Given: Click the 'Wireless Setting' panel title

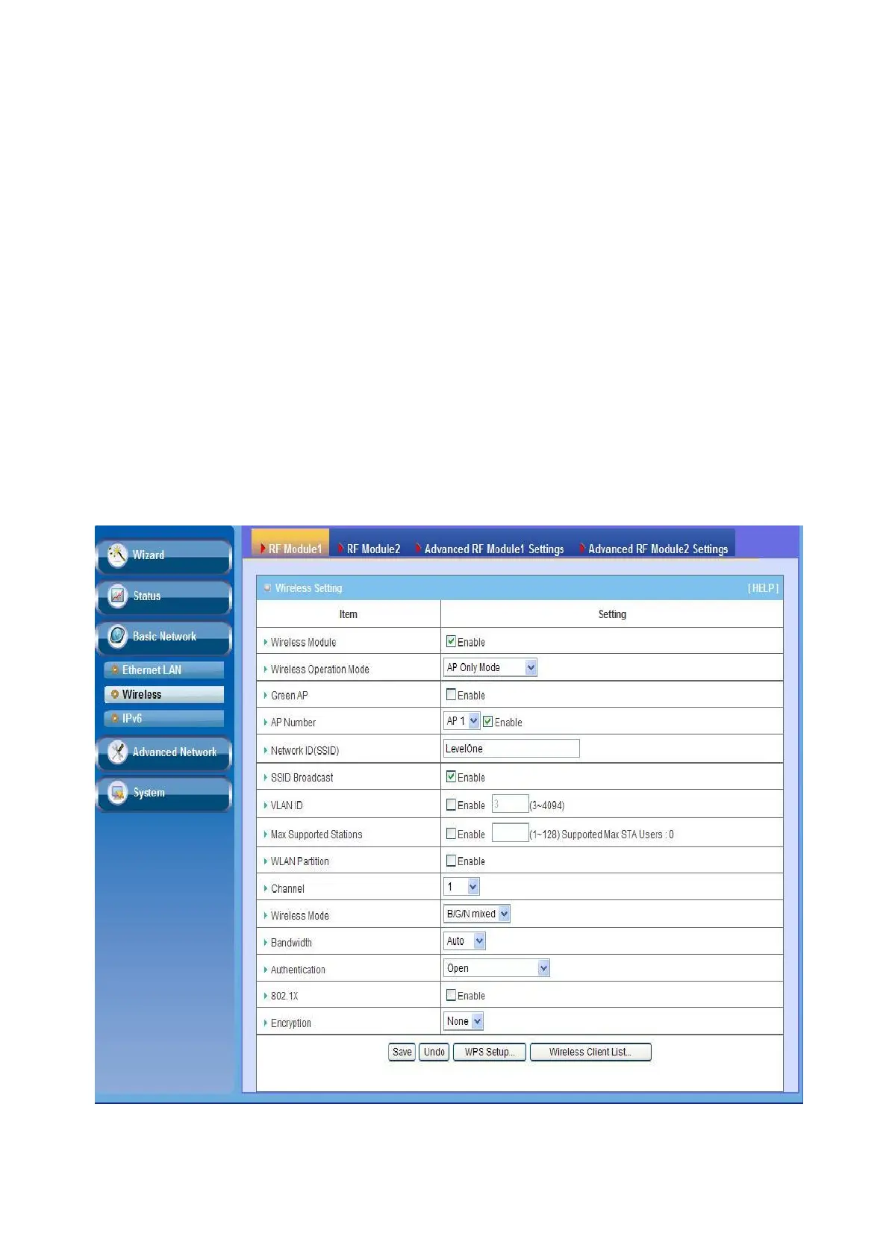Looking at the screenshot, I should tap(308, 588).
